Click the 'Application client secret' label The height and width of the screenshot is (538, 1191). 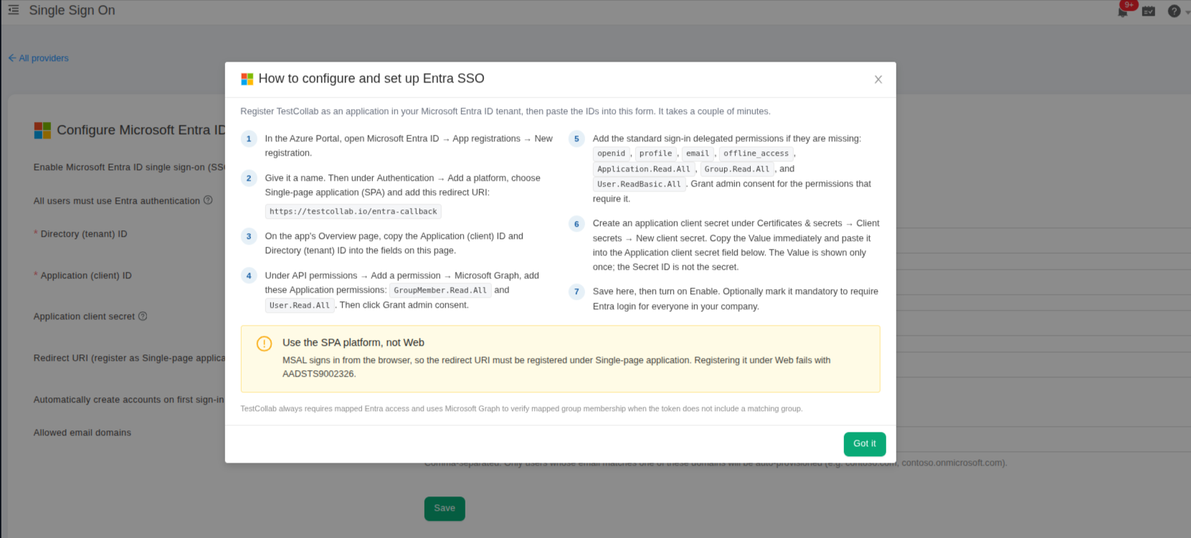[x=84, y=316]
